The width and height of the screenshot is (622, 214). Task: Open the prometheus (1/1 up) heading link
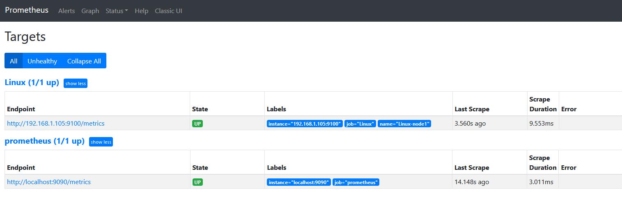click(x=44, y=141)
